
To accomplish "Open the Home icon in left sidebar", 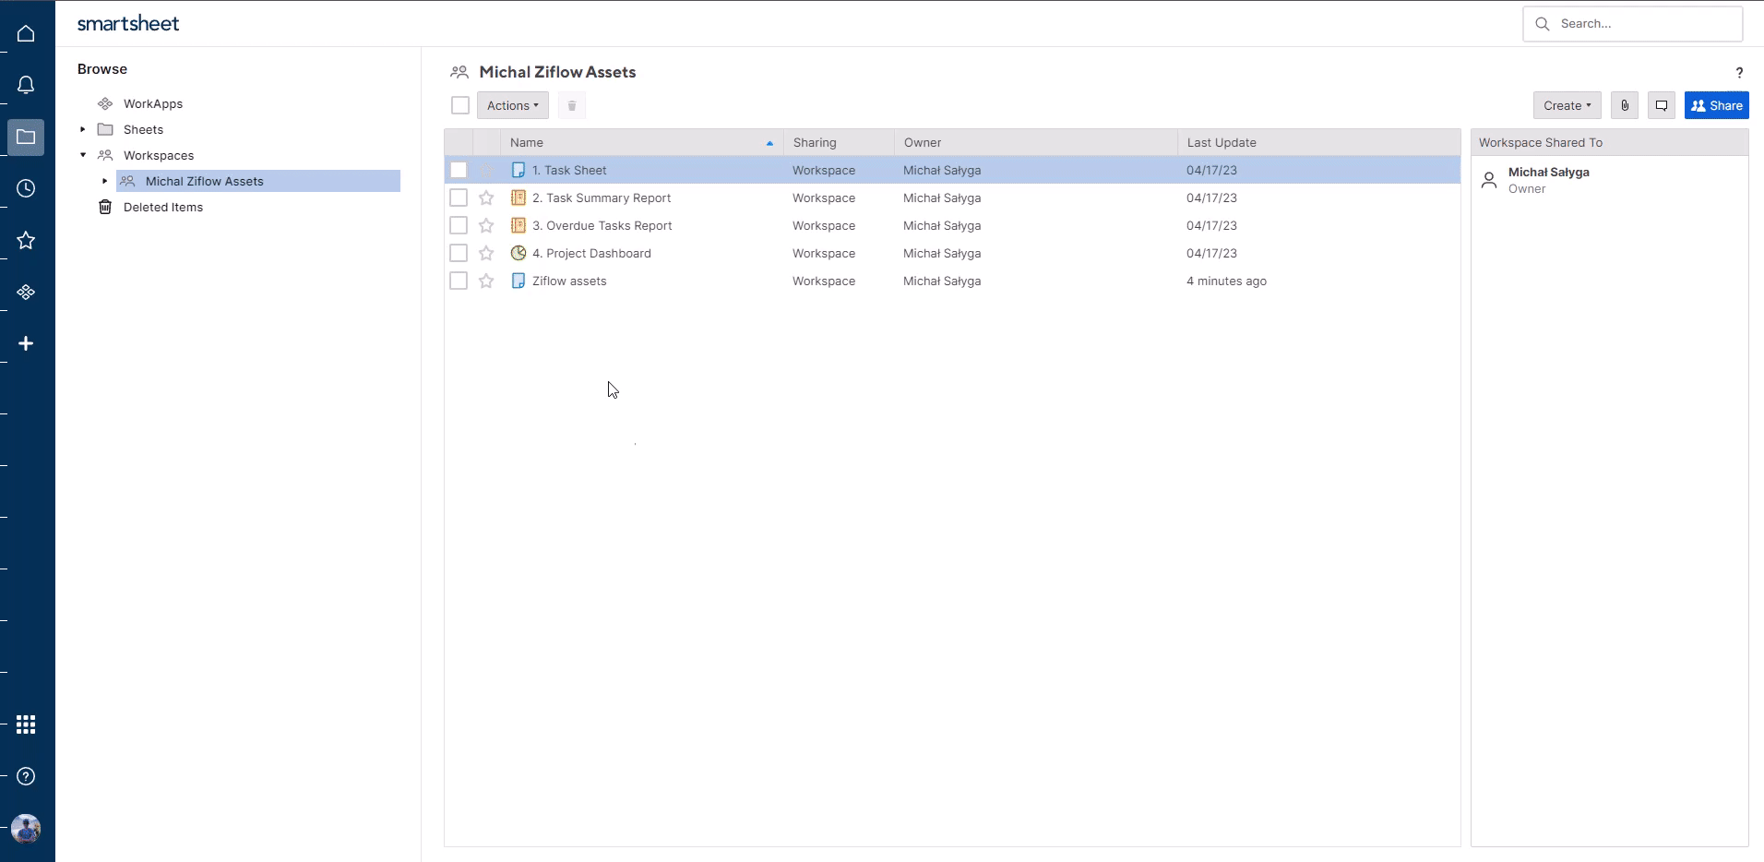I will 26,34.
